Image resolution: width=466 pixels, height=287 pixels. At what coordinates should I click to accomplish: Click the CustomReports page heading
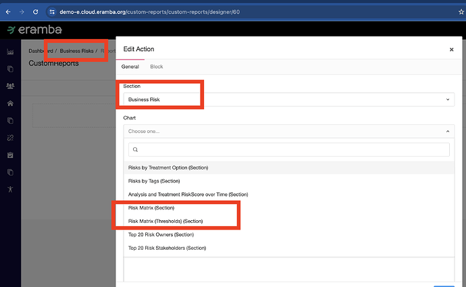53,63
